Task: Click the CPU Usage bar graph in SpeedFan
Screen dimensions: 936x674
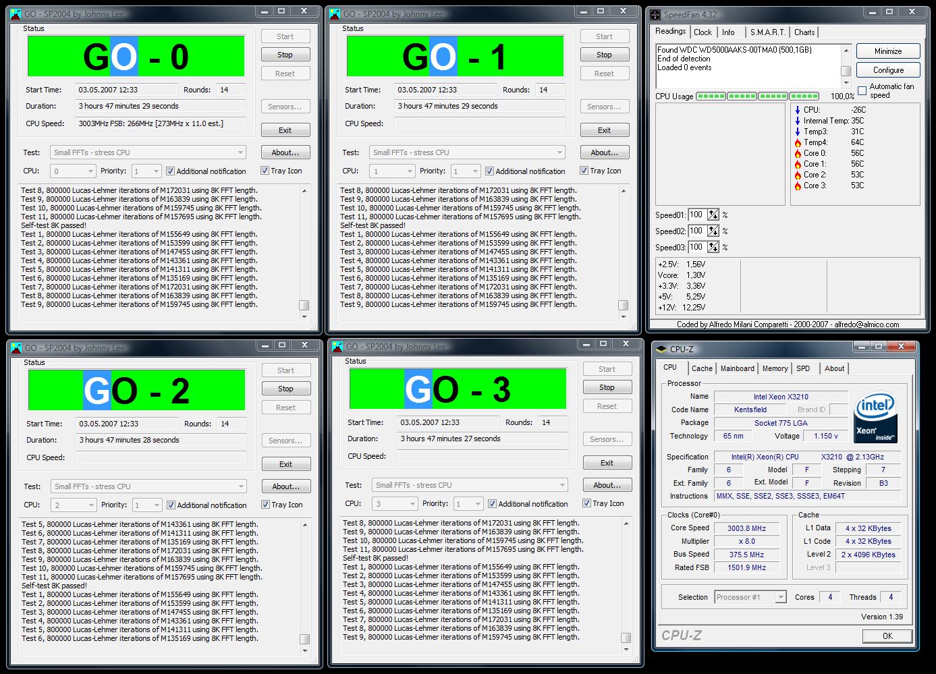Action: 757,96
